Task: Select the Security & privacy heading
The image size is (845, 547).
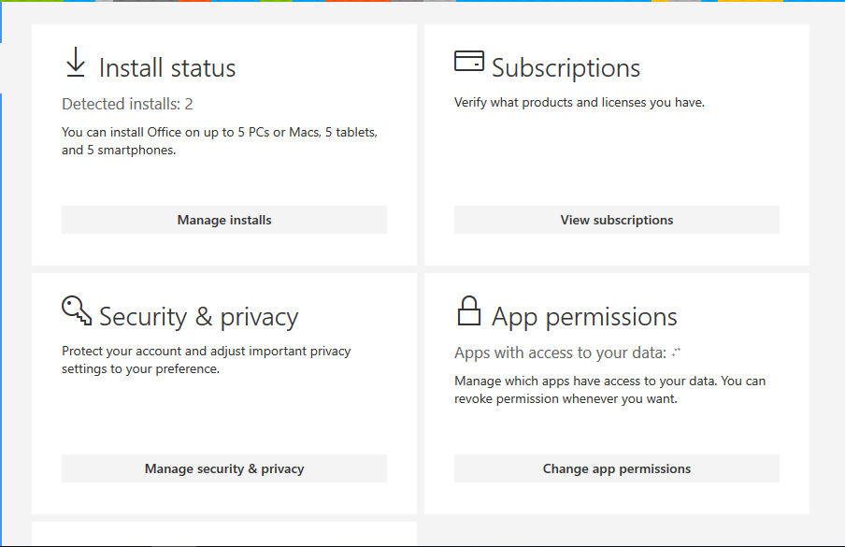Action: tap(198, 317)
